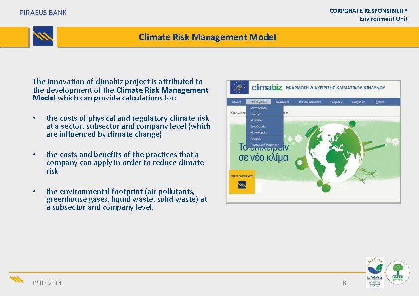Open the Αρχική menu item

coord(236,102)
